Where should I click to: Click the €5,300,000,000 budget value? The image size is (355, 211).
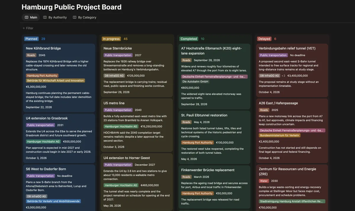(x=36, y=87)
